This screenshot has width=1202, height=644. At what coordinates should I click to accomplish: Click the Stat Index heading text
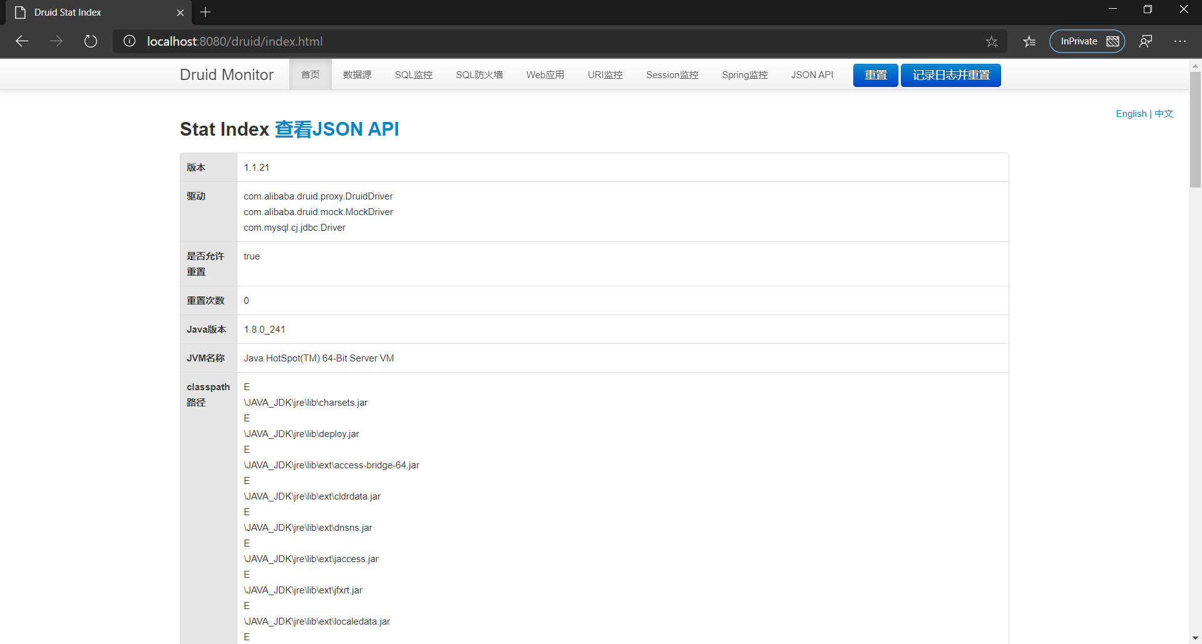point(224,129)
